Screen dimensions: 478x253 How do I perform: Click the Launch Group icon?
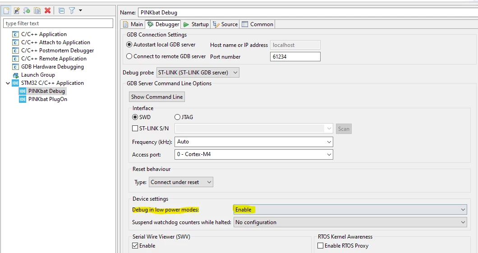click(x=15, y=75)
